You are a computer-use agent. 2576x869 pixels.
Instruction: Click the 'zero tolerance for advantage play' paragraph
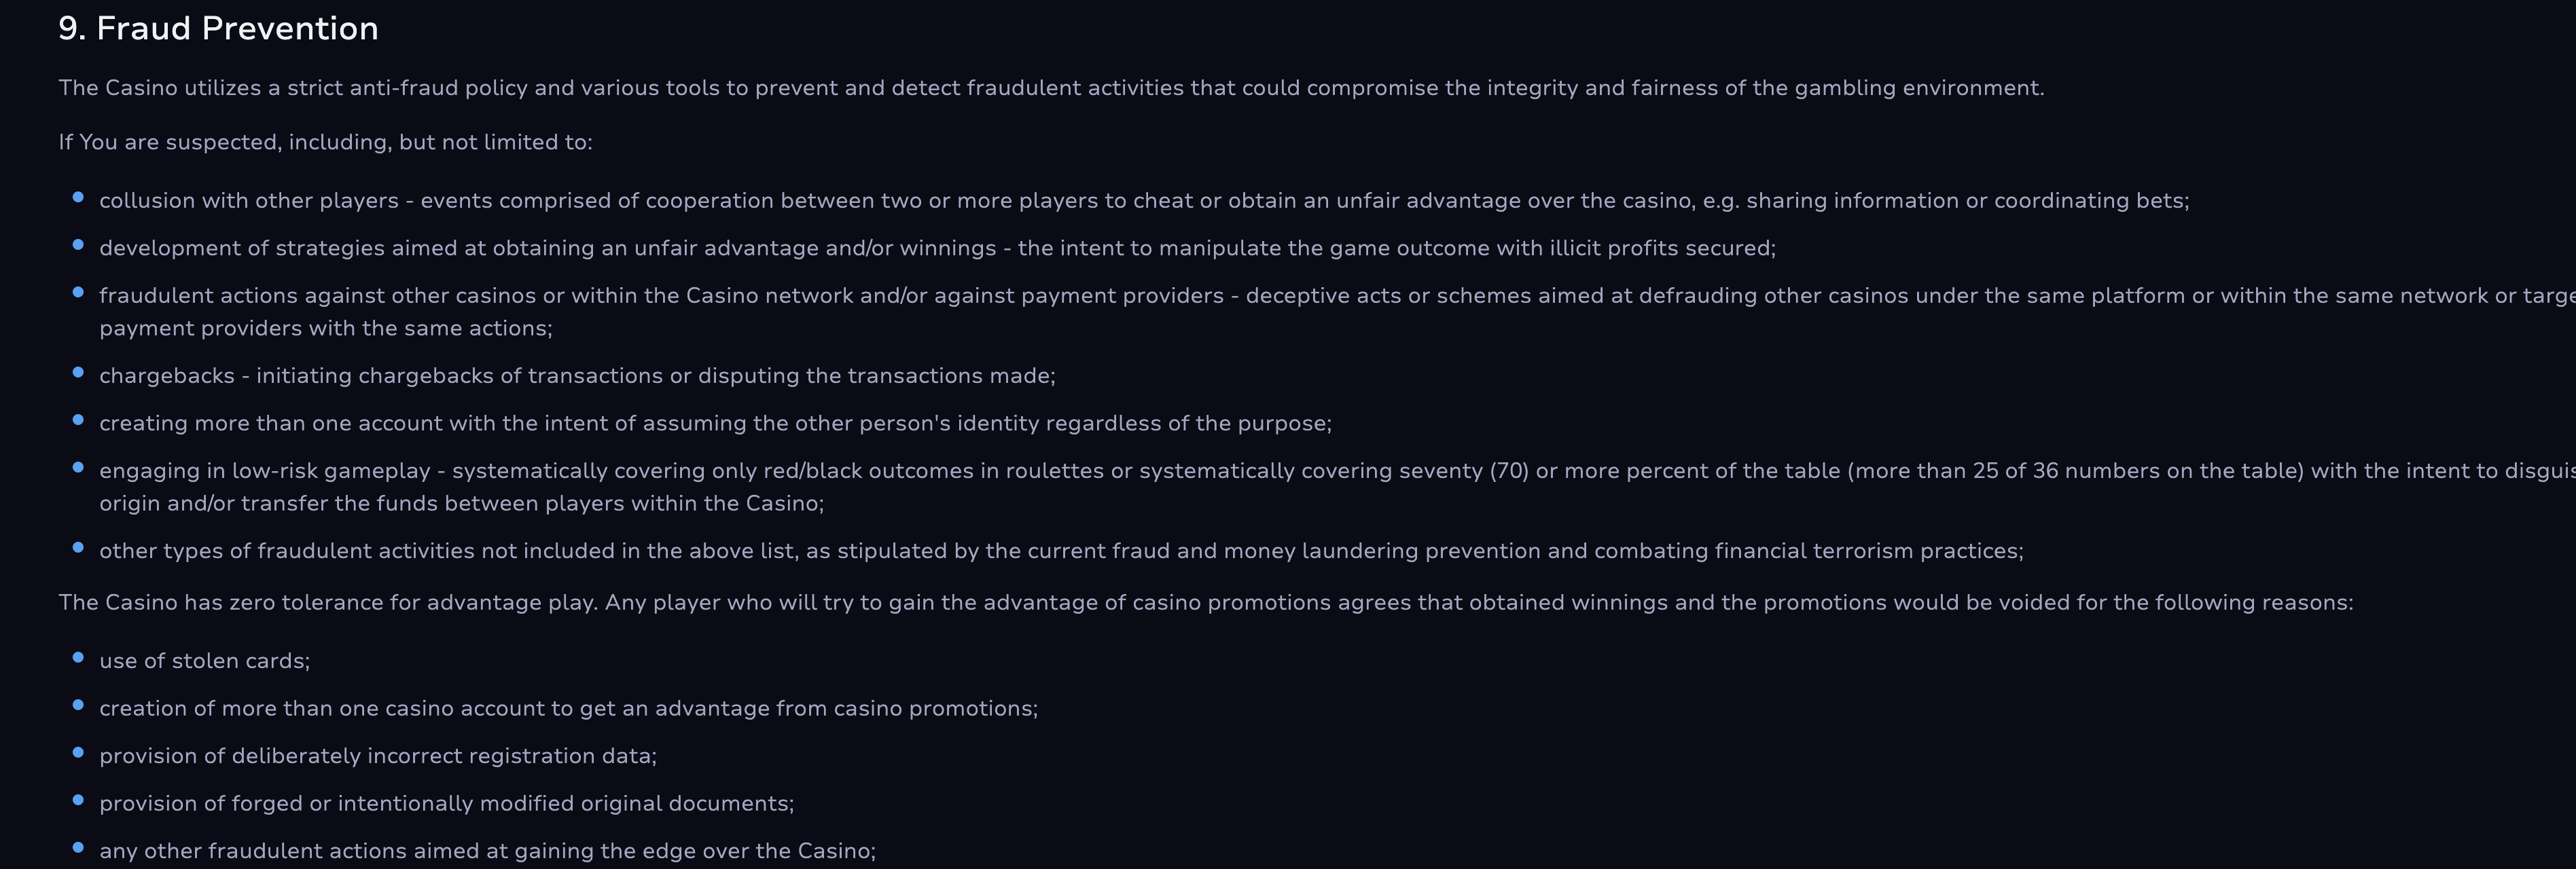click(1206, 602)
